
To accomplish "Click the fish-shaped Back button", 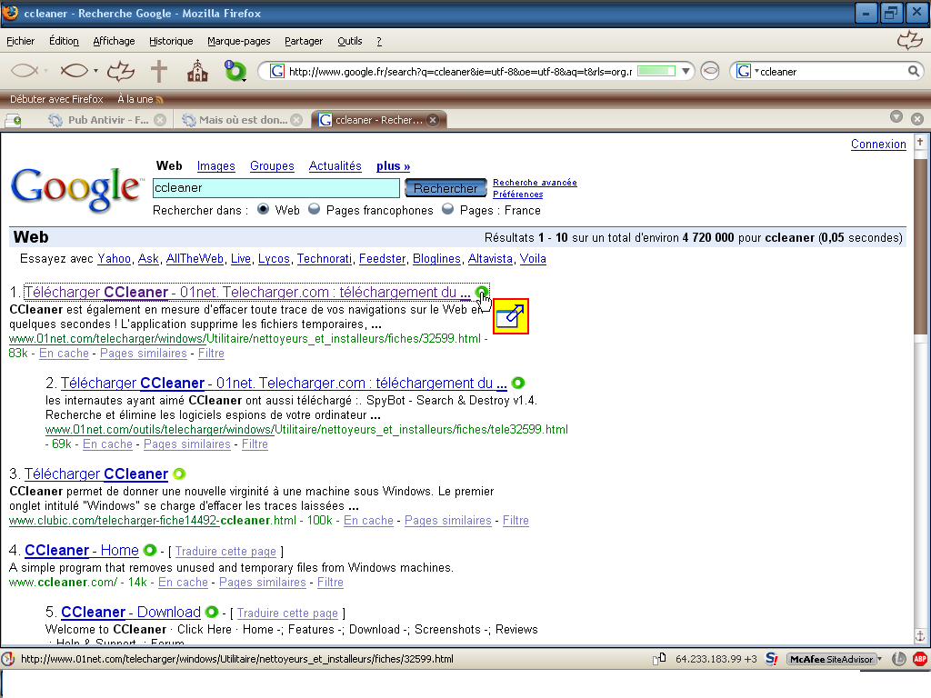I will point(25,71).
